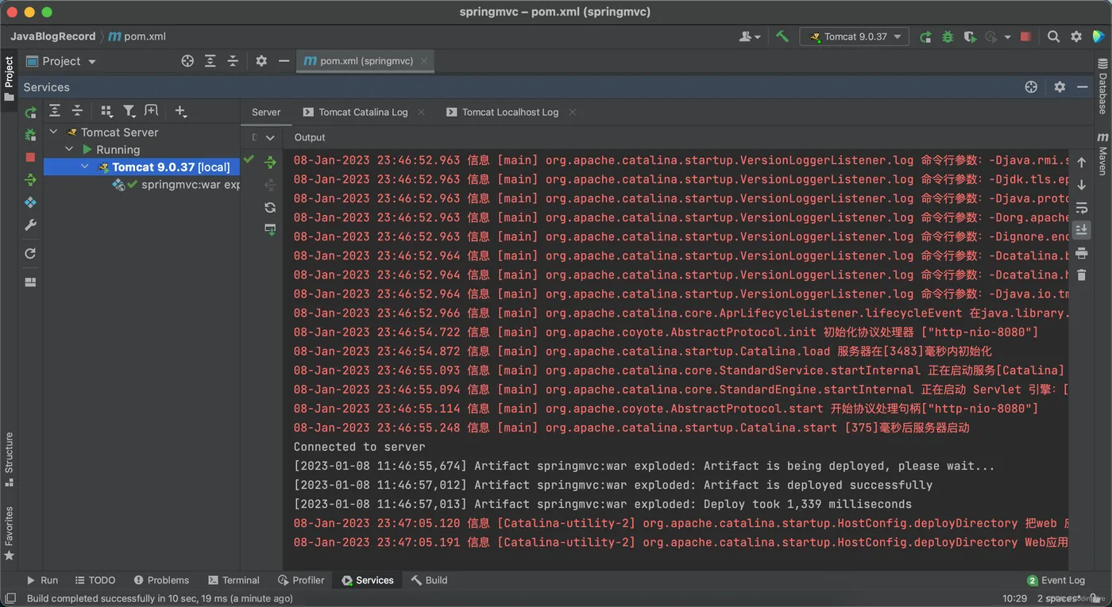Collapse the Tomcat 9.0.37 [local] node chevron
Screen dimensions: 1112x607
coord(85,167)
